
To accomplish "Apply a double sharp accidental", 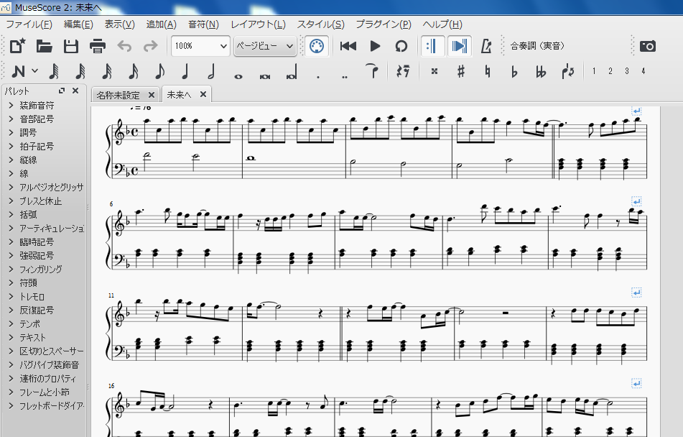I will [435, 71].
